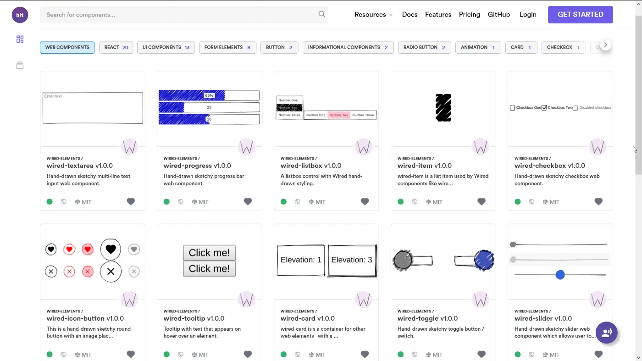642x361 pixels.
Task: Like the wired-progress card heart icon
Action: pos(248,201)
